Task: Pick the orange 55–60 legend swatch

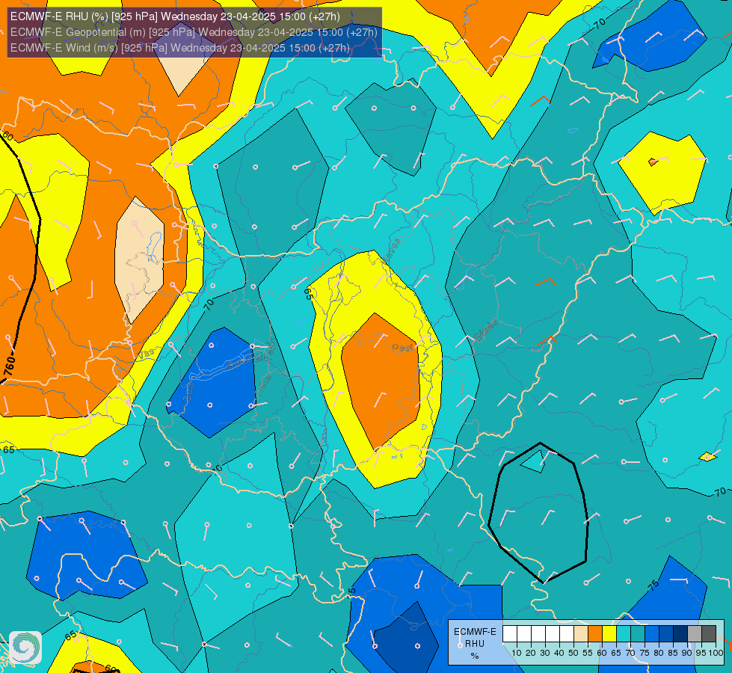Action: pyautogui.click(x=595, y=634)
